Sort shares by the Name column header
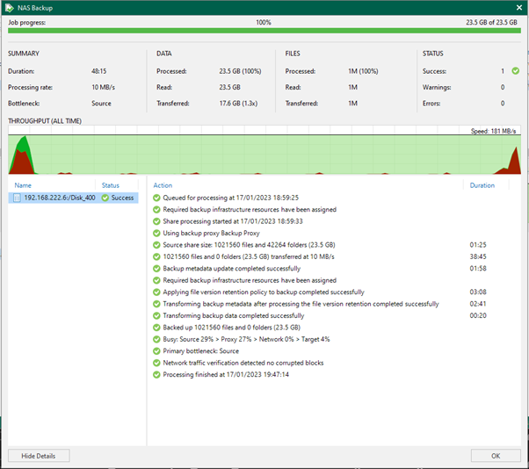The width and height of the screenshot is (529, 469). 23,185
